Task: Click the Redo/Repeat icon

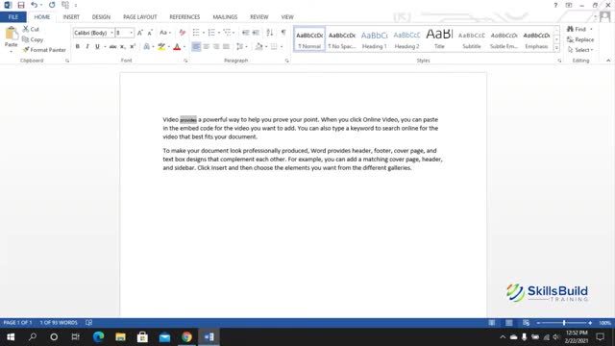Action: [x=52, y=5]
